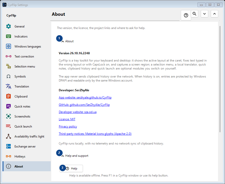Open the Privacy policy link
Viewport: 225px width, 184px height.
68,126
